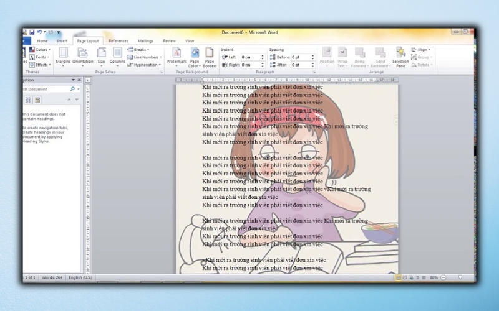Click the Wrap Text icon
Viewport: 499px width, 311px height.
coord(342,52)
